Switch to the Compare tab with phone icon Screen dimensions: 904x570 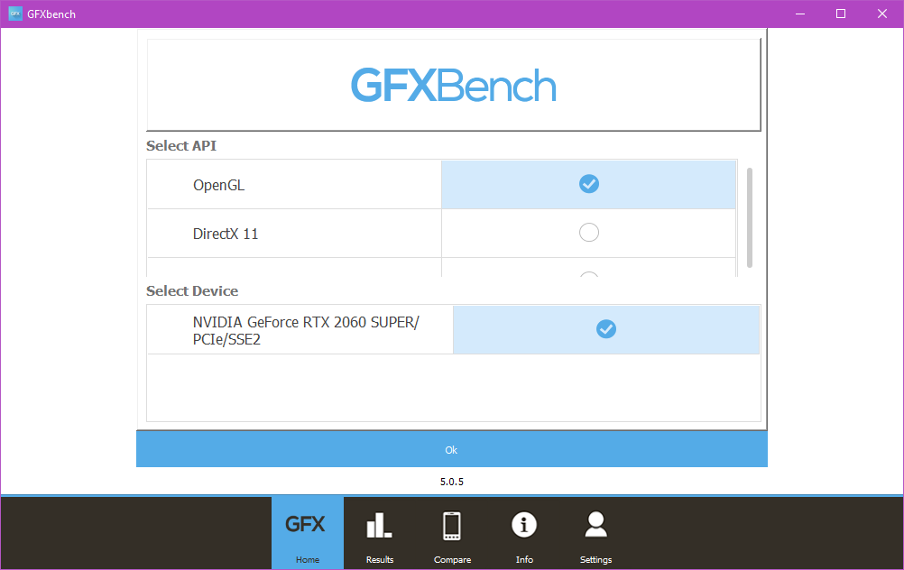point(452,533)
